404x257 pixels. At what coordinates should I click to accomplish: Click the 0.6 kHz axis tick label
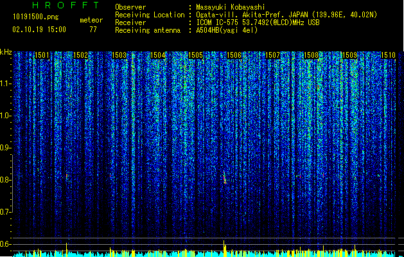tap(5, 244)
